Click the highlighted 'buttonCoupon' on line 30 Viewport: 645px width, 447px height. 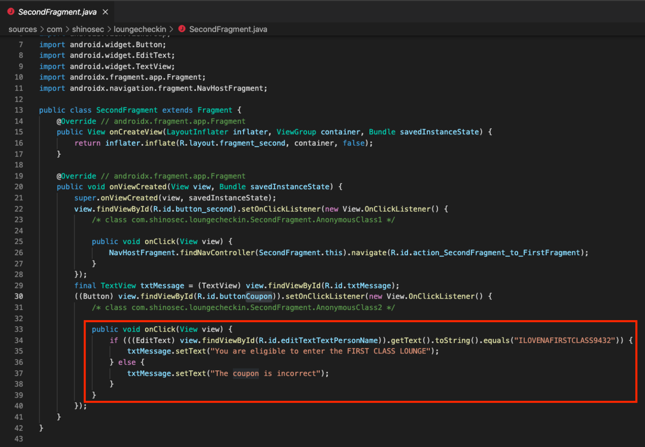246,296
